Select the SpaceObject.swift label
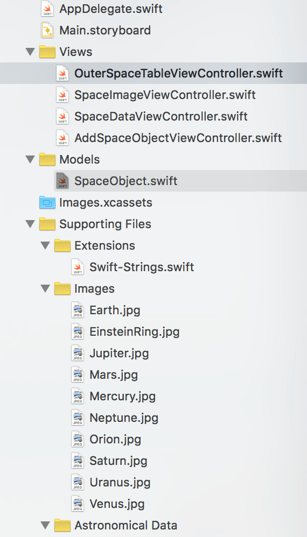 (125, 181)
